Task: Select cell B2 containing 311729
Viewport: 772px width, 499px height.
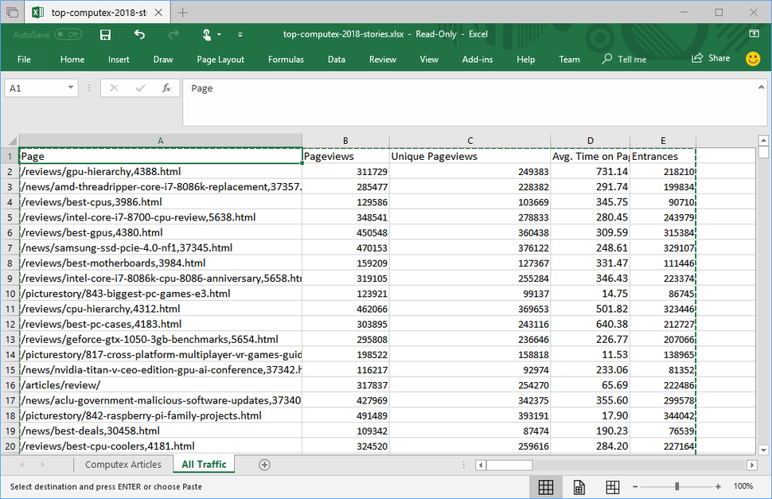Action: [x=345, y=171]
